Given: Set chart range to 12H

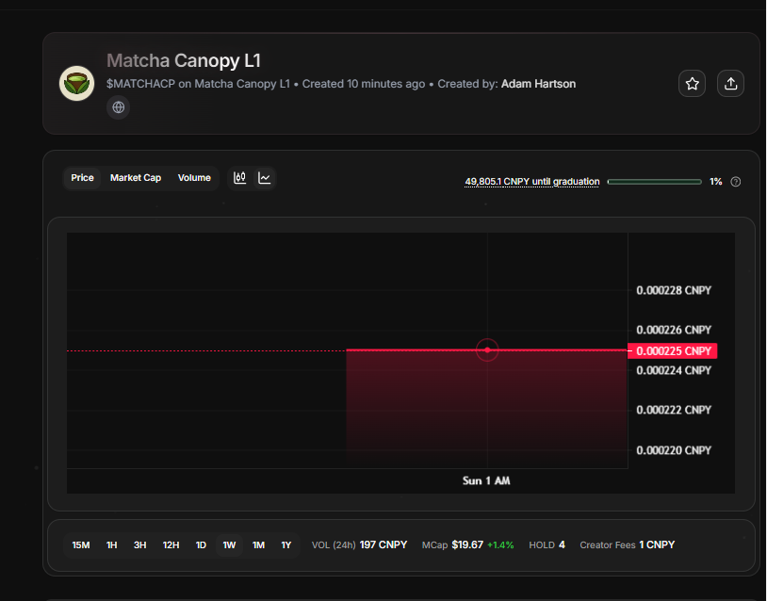Looking at the screenshot, I should [171, 544].
